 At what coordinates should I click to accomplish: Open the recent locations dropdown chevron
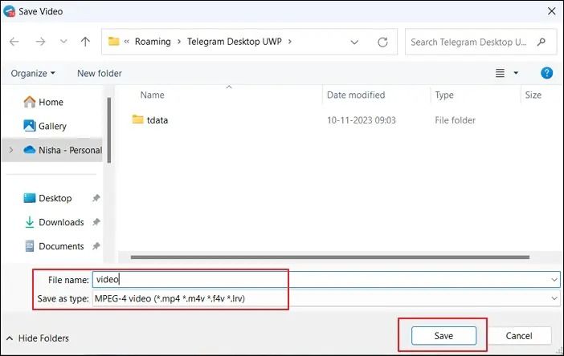(63, 42)
